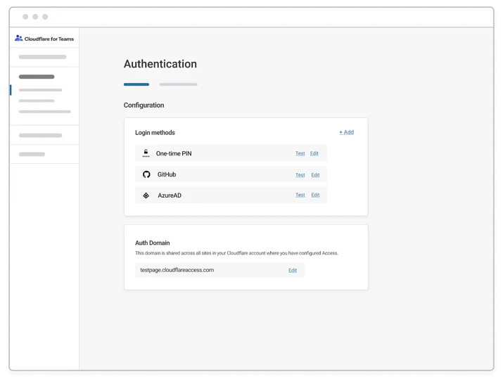The image size is (503, 379).
Task: Click the One-time PIN lock icon
Action: pyautogui.click(x=146, y=153)
